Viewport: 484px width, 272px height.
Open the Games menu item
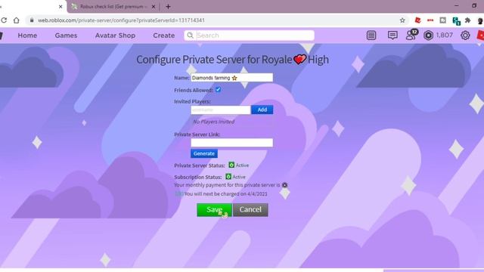pos(66,36)
